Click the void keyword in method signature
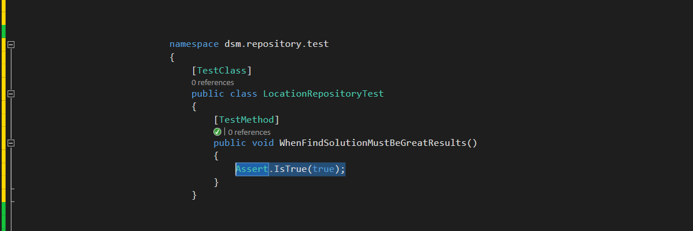 [263, 143]
